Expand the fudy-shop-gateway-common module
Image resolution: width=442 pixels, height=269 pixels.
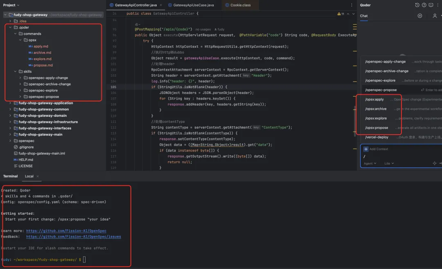pyautogui.click(x=10, y=109)
